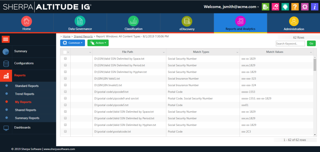The height and width of the screenshot is (152, 320).
Task: Click the Data Governance document icon
Action: tap(80, 21)
